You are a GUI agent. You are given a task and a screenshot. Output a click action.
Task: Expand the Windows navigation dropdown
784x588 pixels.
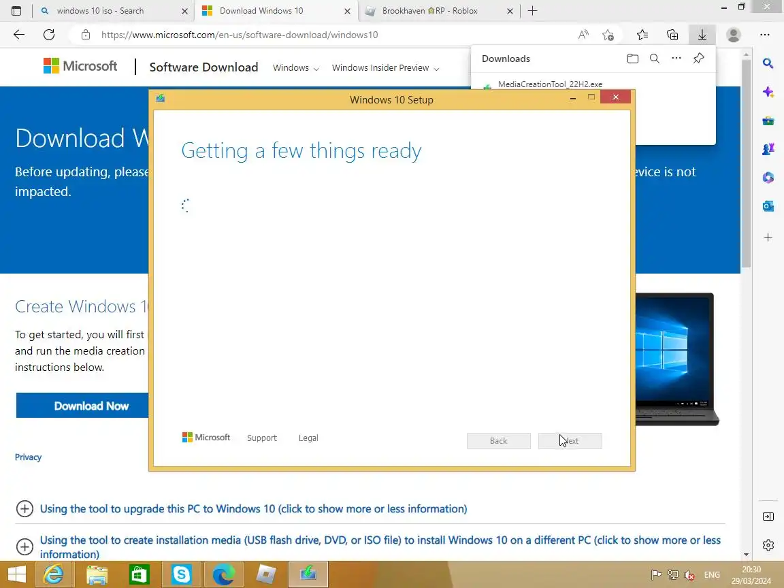(295, 67)
